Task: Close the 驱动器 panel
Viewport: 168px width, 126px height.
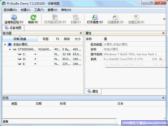Action: pyautogui.click(x=81, y=33)
